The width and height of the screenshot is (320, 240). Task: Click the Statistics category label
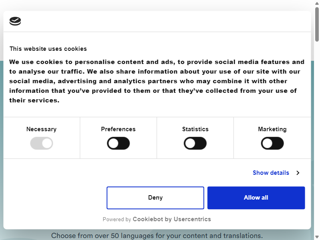click(x=195, y=129)
